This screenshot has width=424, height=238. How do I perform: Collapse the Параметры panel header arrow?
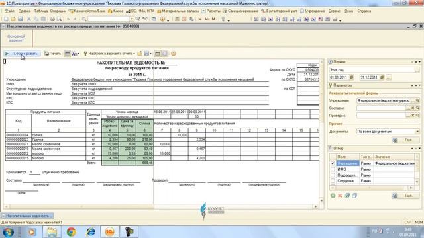[419, 85]
